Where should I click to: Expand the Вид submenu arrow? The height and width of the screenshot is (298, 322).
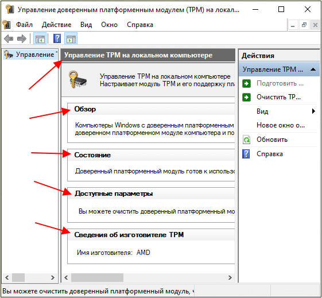pos(313,111)
